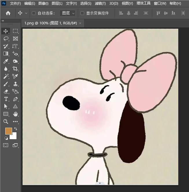
Task: Open the 帮助(H) menu
Action: (x=175, y=3)
